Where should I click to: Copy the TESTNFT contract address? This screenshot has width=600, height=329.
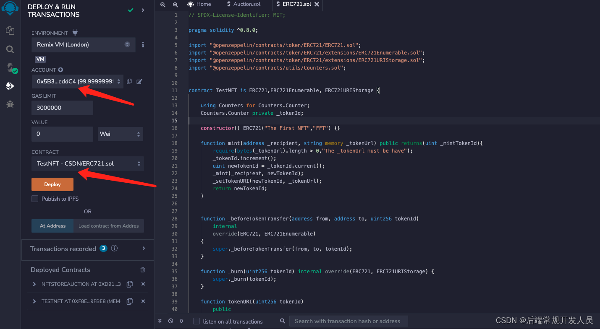[130, 301]
